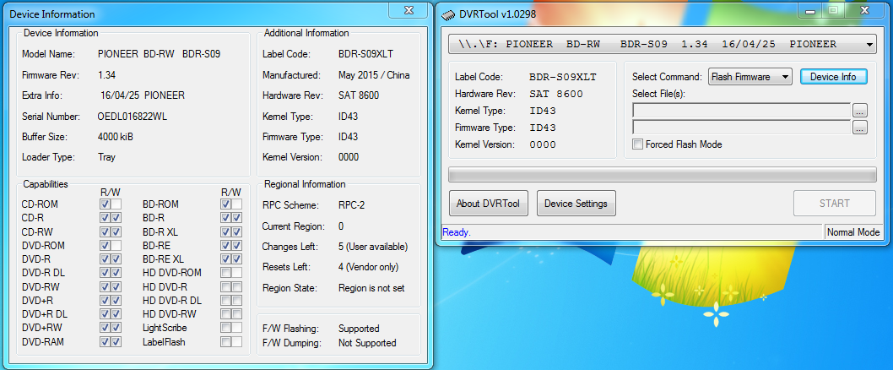
Task: Click the Firmware Type ID43 in DVRTool
Action: 543,128
